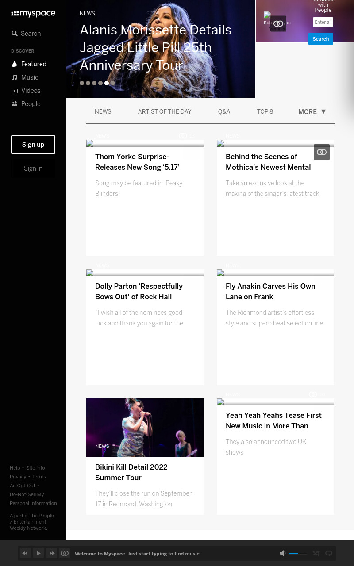Open the Ad Opt-Out link
This screenshot has height=566, width=354.
pyautogui.click(x=23, y=486)
